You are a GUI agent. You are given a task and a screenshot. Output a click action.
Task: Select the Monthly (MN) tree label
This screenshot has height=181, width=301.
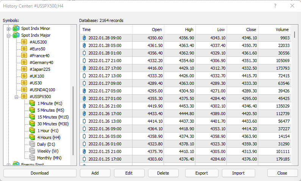tap(49, 158)
